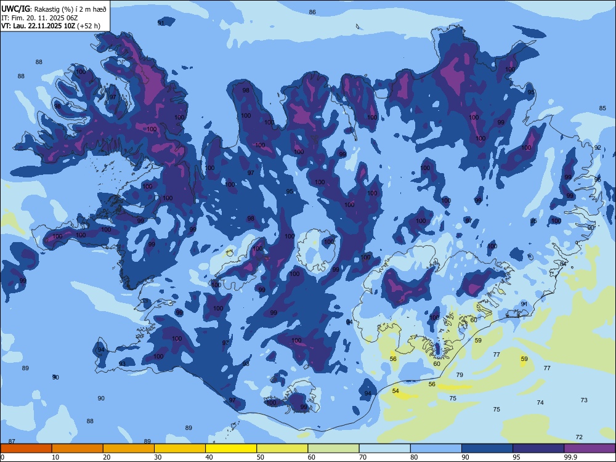This screenshot has width=616, height=462.
Task: Click the light blue 80–90 legend swatch
Action: coord(436,448)
